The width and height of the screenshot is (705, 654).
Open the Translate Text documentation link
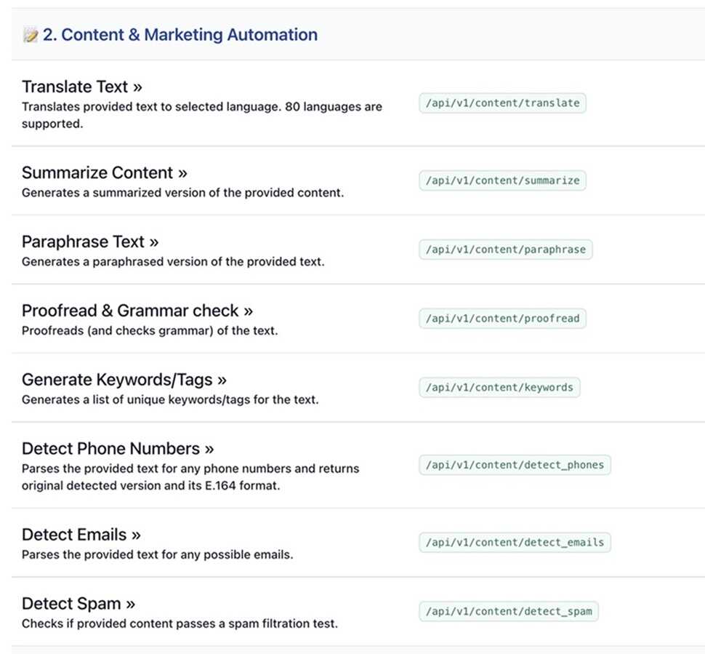pyautogui.click(x=81, y=87)
